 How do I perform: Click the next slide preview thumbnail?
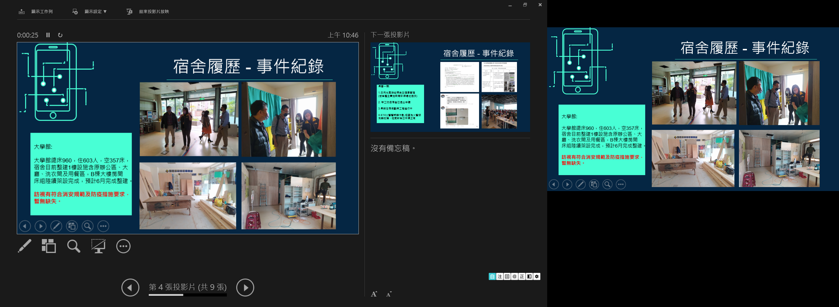pos(450,87)
